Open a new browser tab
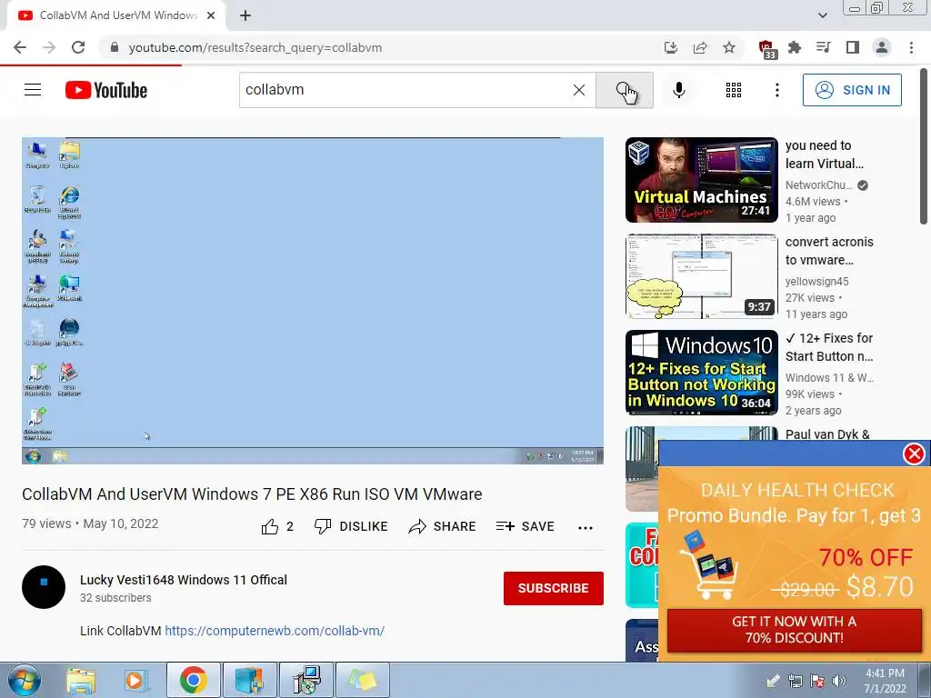The image size is (931, 698). [245, 15]
